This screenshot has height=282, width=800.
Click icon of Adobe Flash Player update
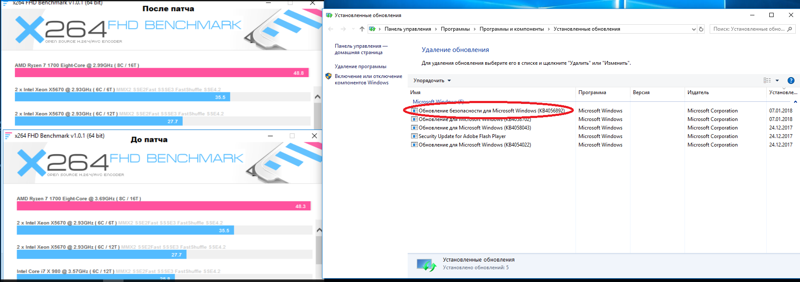coord(414,136)
